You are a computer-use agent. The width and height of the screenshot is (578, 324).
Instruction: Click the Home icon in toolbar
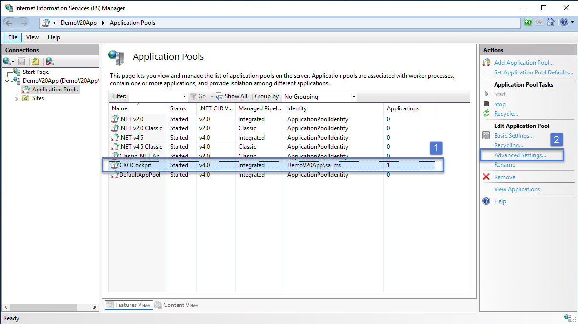point(550,22)
